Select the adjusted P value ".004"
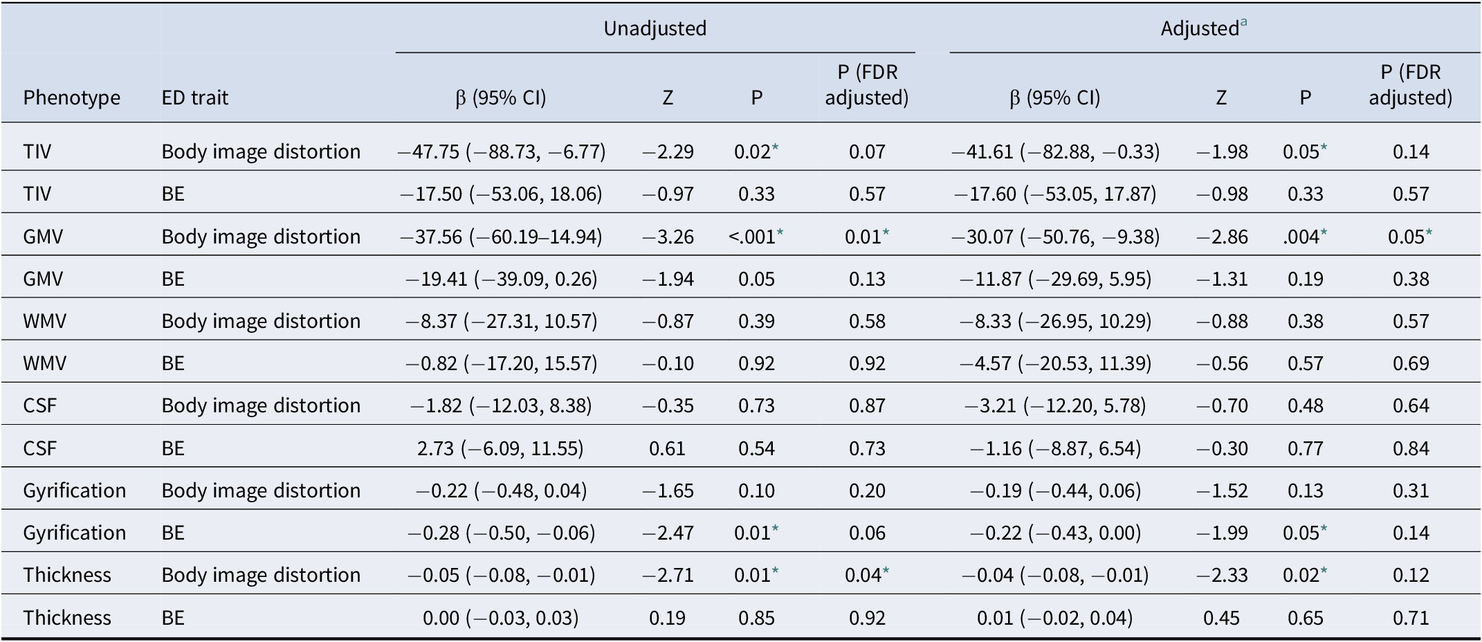This screenshot has height=642, width=1482. (1301, 237)
